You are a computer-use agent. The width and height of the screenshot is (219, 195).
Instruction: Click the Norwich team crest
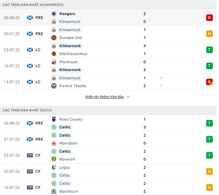tap(54, 159)
